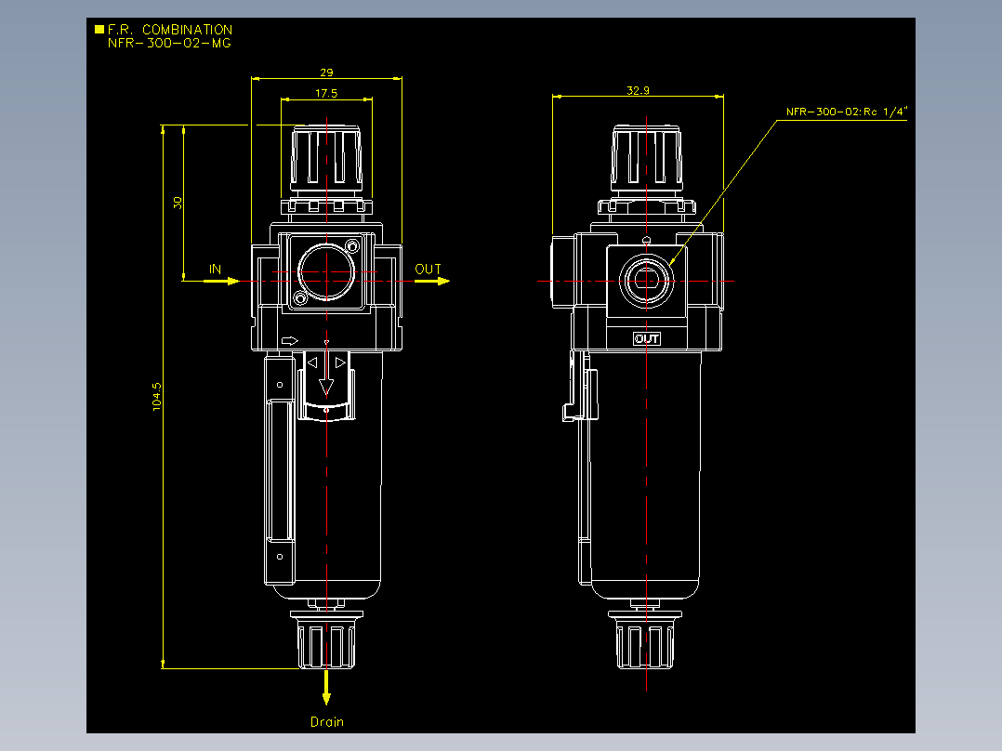
Task: Select the left-pointing triangle on the lock slider
Action: (x=312, y=362)
